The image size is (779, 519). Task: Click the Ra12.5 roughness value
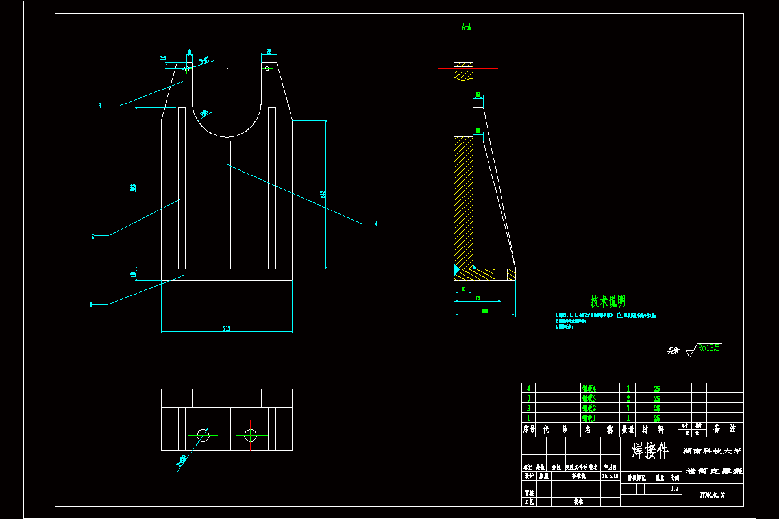pos(710,348)
